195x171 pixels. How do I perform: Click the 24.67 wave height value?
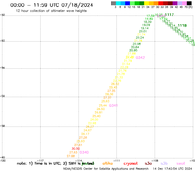87,130
